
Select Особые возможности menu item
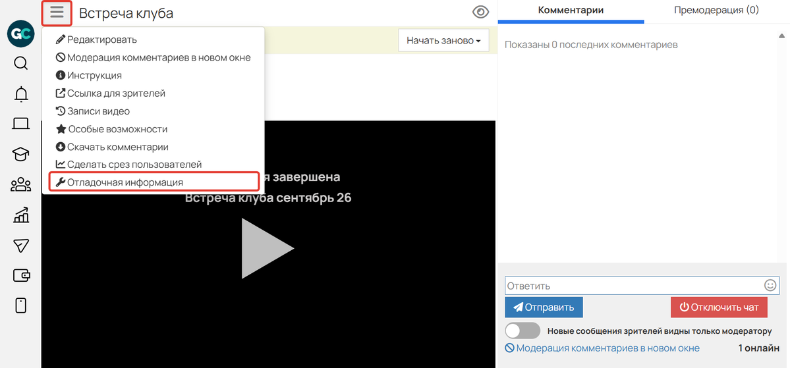pos(111,130)
